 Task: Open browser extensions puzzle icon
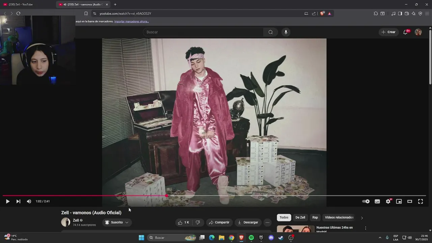376,13
